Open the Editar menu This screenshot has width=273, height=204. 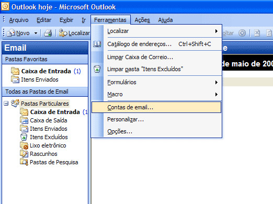click(44, 20)
